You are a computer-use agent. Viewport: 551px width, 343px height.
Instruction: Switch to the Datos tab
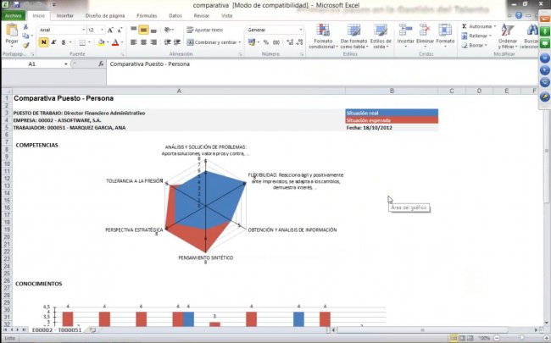175,16
